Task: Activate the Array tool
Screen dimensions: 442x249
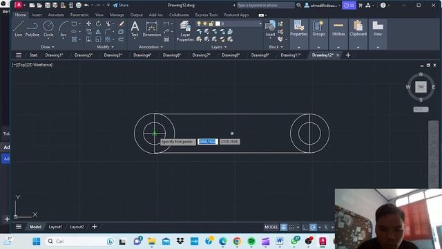Action: [108, 39]
